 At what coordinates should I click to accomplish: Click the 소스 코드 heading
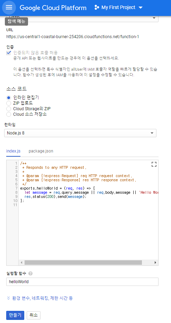click(17, 89)
